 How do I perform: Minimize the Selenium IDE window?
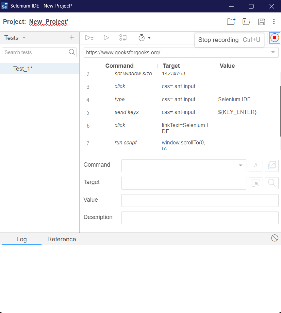[231, 6]
